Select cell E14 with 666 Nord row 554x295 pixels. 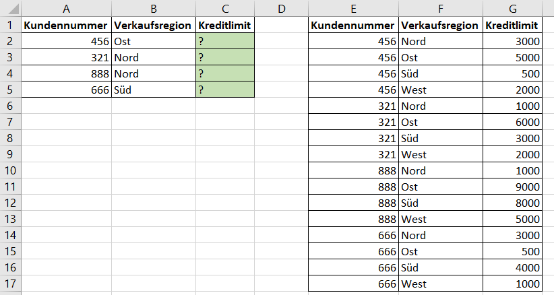point(353,235)
